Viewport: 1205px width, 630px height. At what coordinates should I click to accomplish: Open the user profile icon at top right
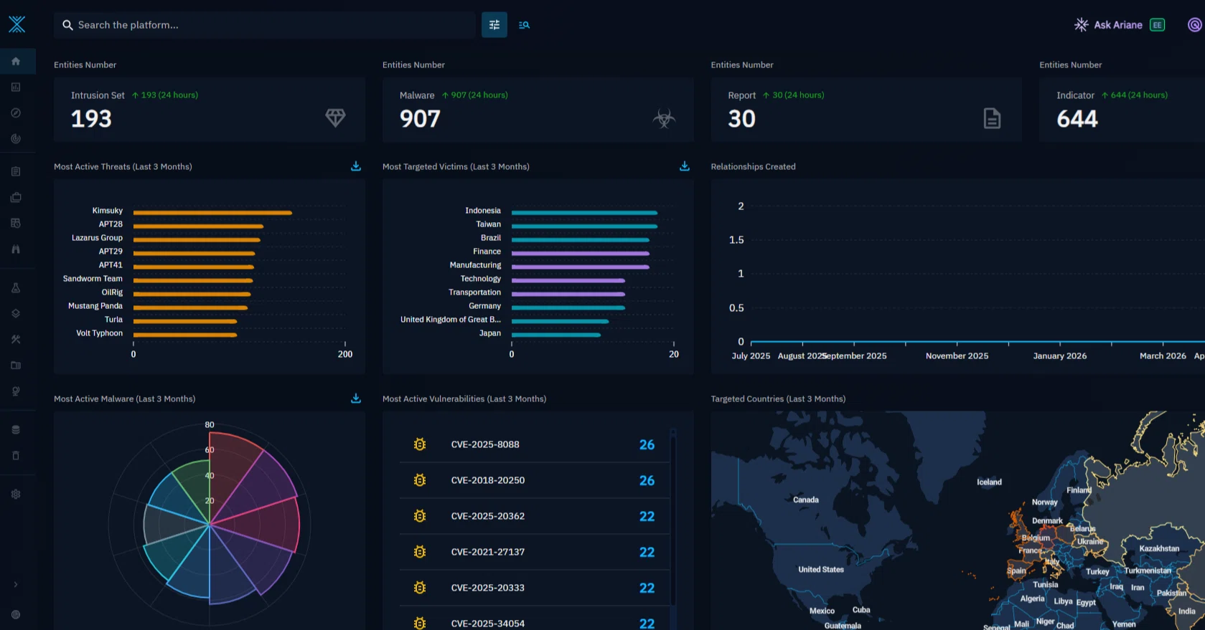point(1195,25)
